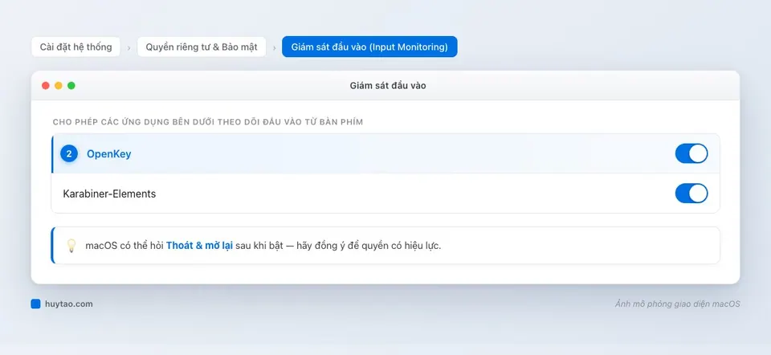Click the Ảnh mô phỏng giao diện macOS caption
This screenshot has width=771, height=355.
[x=677, y=304]
